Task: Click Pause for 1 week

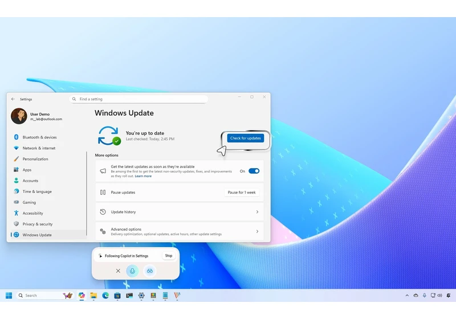Action: [241, 193]
